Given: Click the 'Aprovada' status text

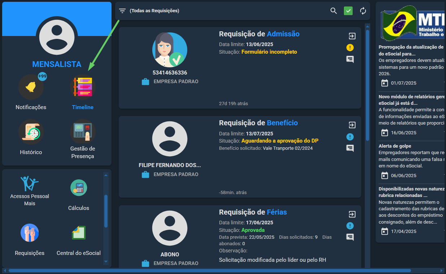Looking at the screenshot, I should pos(253,230).
